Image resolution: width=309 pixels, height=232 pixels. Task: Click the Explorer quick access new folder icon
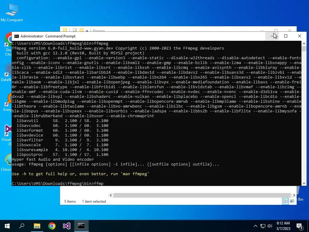point(81,30)
